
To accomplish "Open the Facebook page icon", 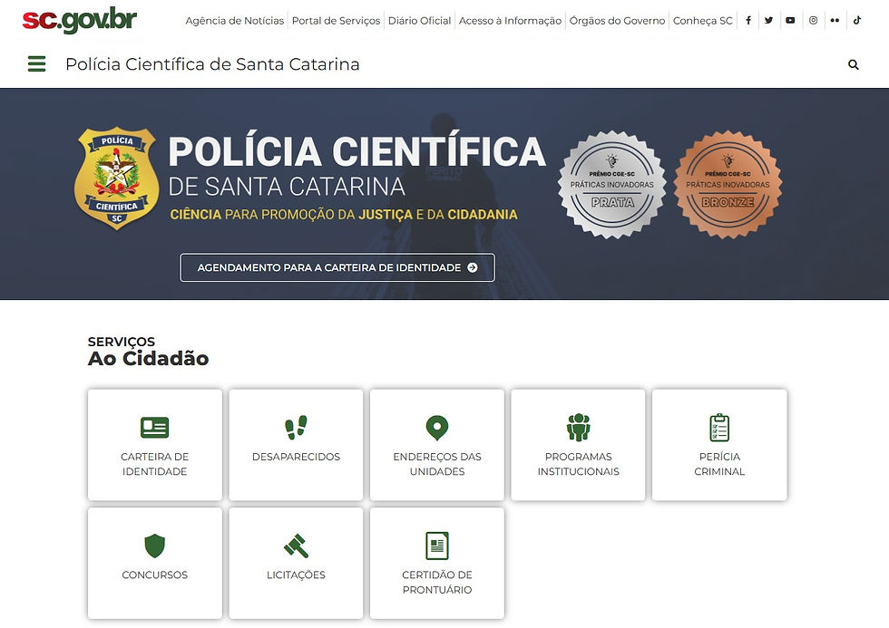I will pos(748,20).
